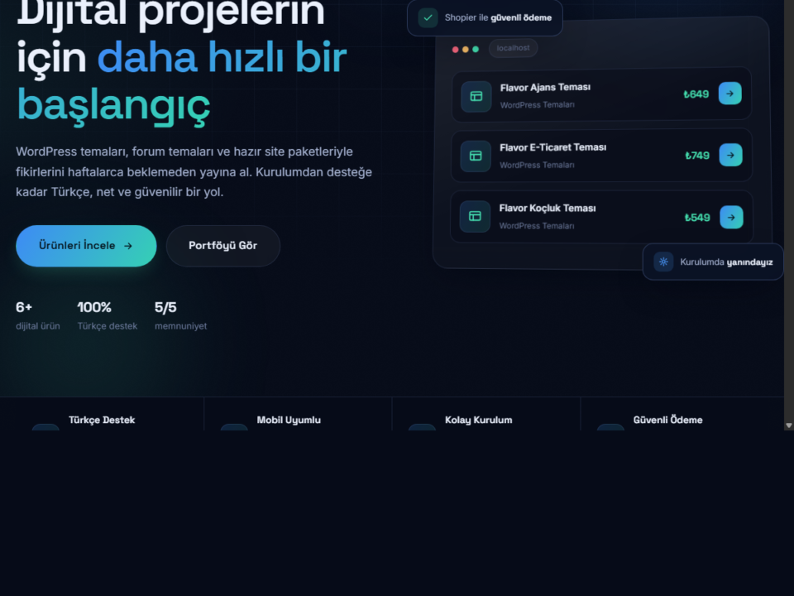Click gear icon in Kurulumda yanındayız badge
This screenshot has width=794, height=596.
point(663,262)
